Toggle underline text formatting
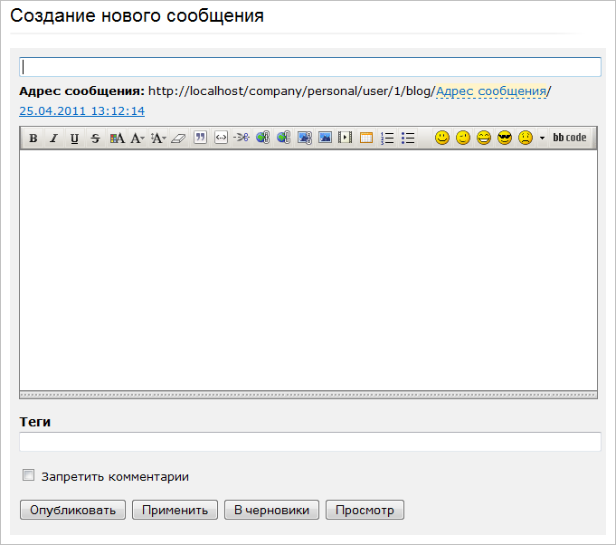616x545 pixels. [74, 139]
